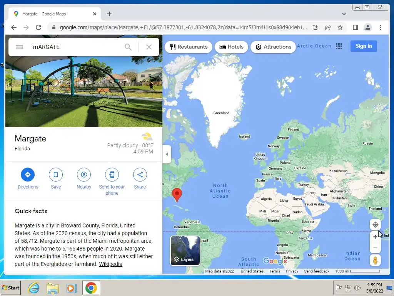Open the Chrome profile avatar

point(368,27)
